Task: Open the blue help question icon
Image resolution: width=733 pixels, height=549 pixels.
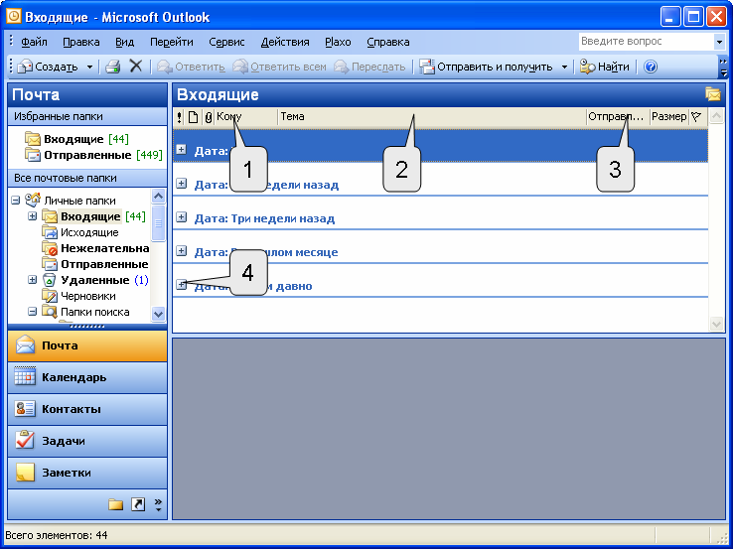Action: coord(651,67)
